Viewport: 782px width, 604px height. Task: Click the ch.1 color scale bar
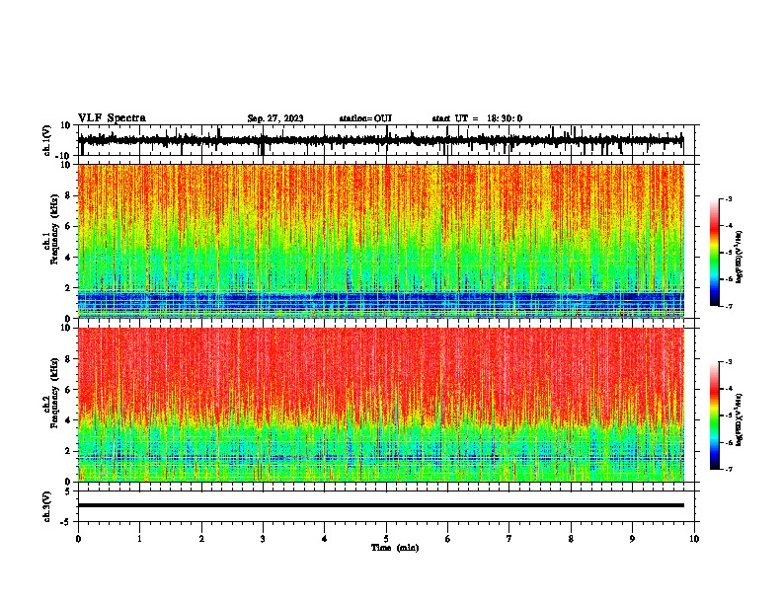pyautogui.click(x=714, y=253)
